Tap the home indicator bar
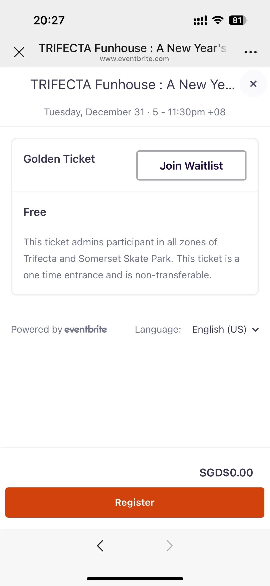 (x=135, y=579)
